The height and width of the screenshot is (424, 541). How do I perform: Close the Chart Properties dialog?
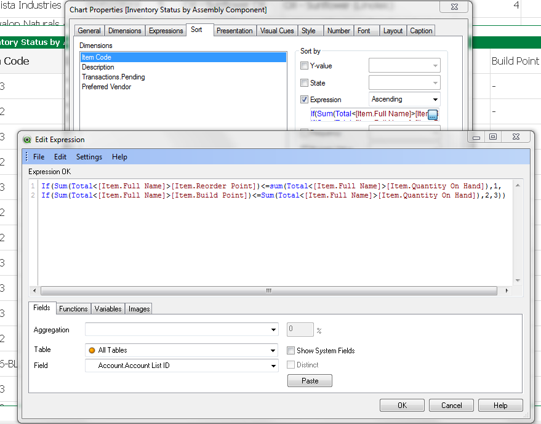(x=454, y=7)
